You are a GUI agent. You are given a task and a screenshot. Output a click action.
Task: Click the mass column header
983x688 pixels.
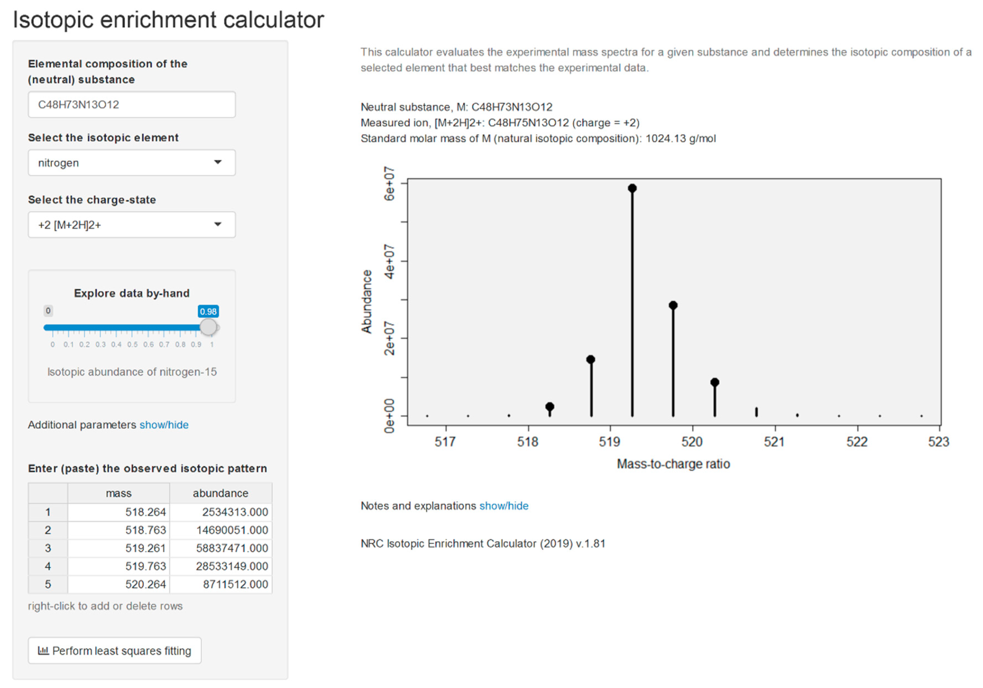pos(119,493)
